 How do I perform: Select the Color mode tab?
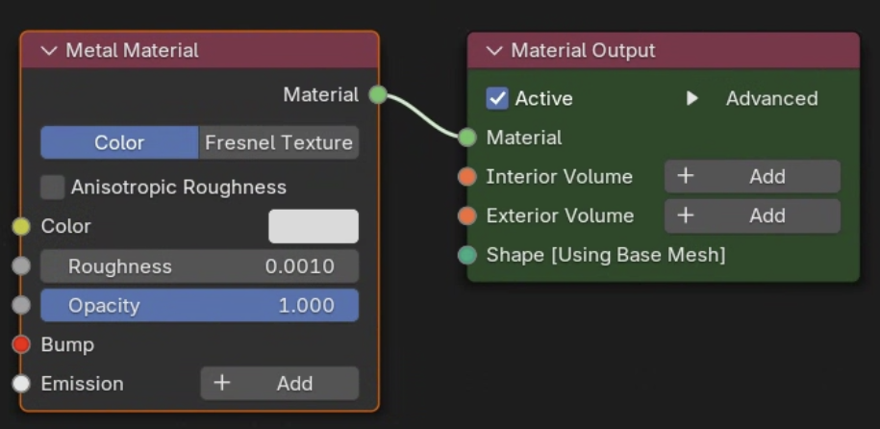click(119, 142)
